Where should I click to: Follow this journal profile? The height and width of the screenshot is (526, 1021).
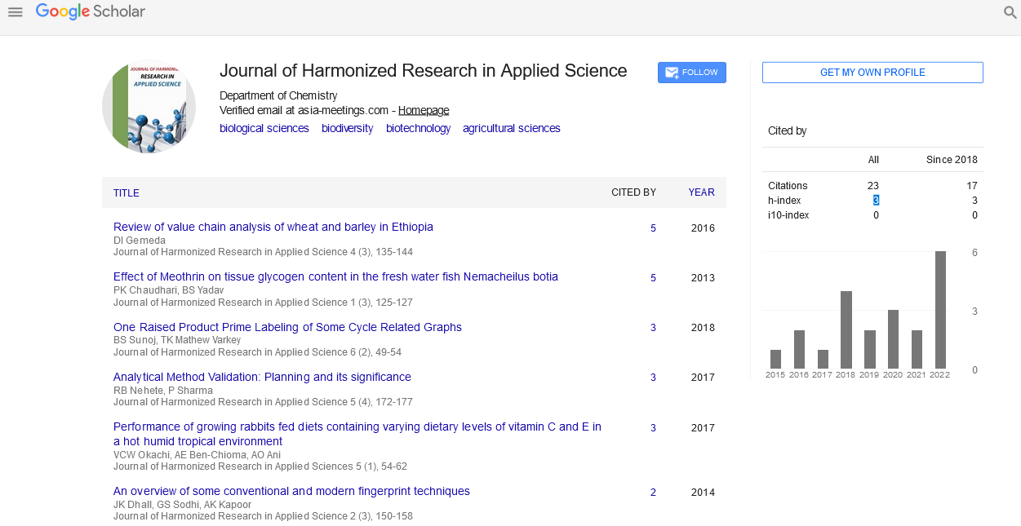691,73
